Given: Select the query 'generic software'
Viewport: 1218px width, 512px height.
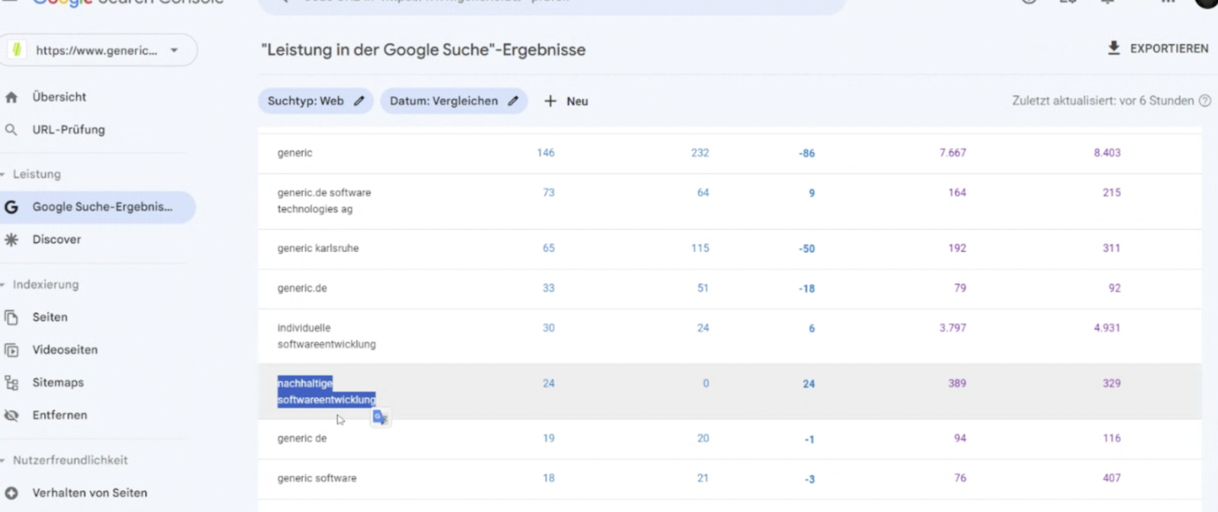Looking at the screenshot, I should (x=317, y=479).
